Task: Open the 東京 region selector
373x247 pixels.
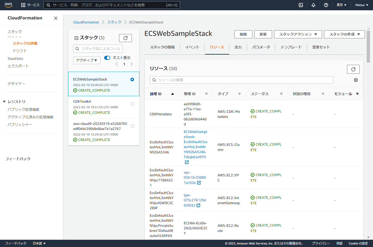Action: point(341,5)
